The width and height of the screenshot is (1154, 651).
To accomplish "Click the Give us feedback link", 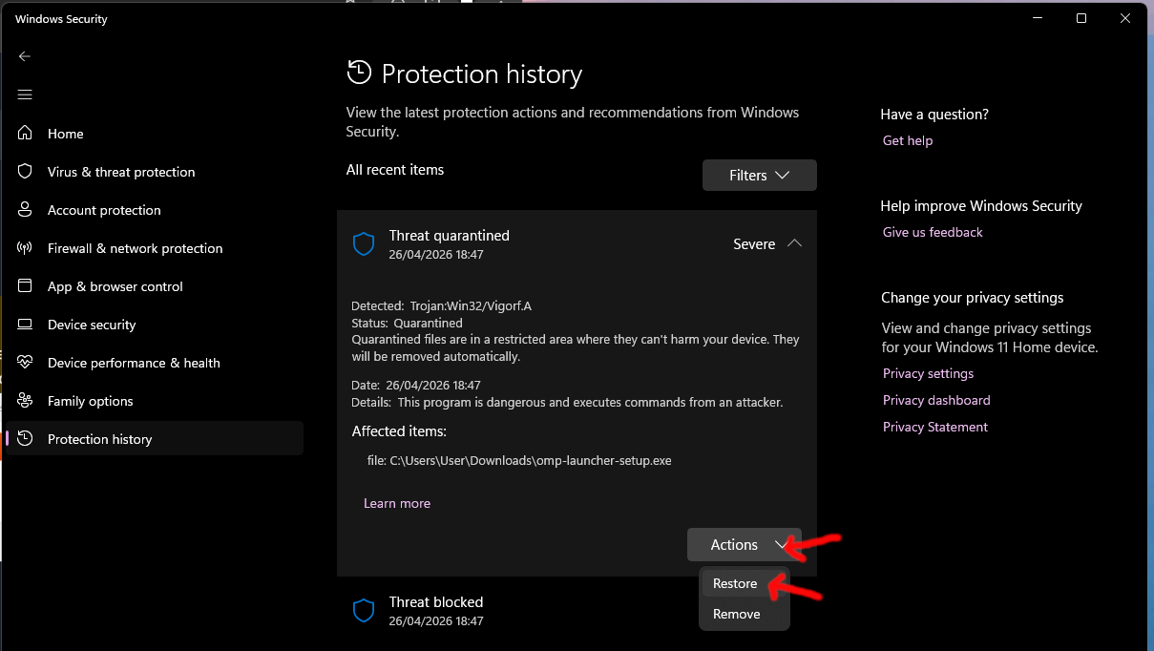I will click(x=933, y=232).
